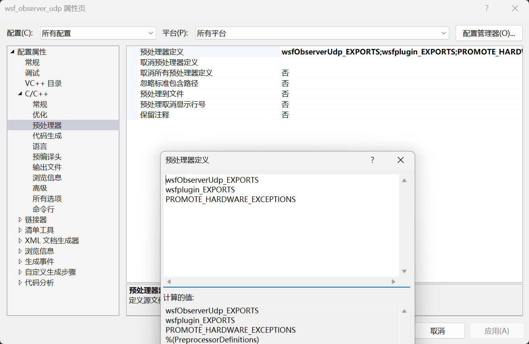Expand the 链接器 tree node
529x344 pixels.
tap(21, 220)
